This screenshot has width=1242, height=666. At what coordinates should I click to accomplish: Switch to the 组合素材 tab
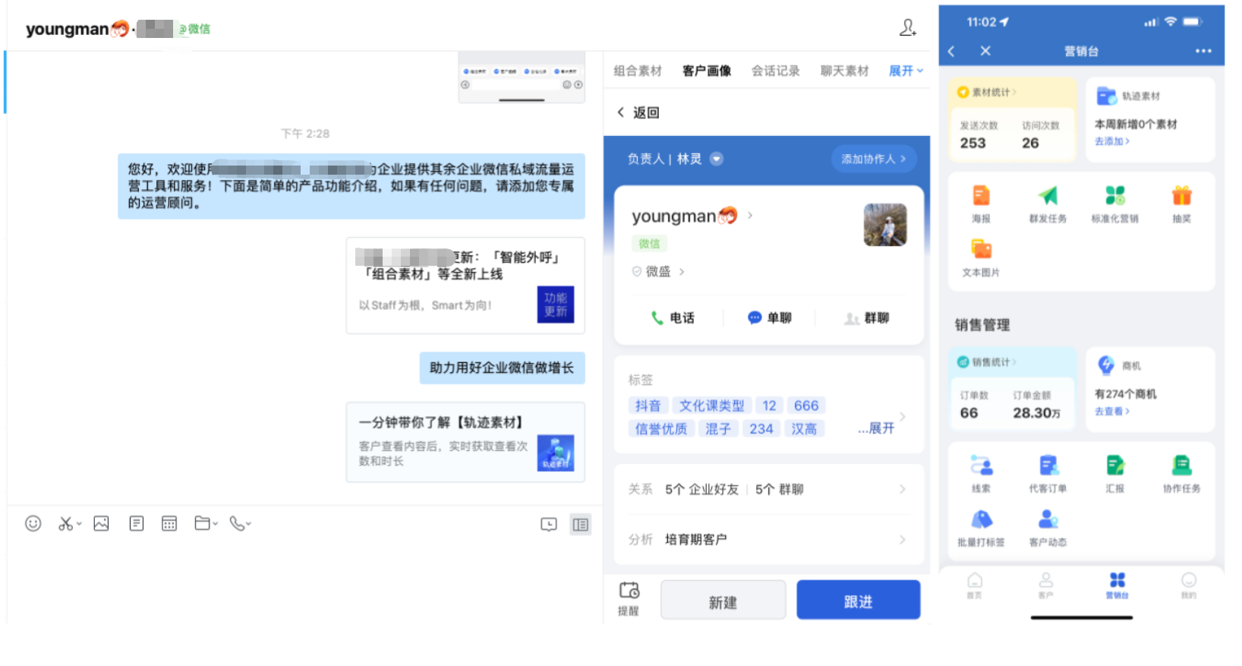coord(638,71)
